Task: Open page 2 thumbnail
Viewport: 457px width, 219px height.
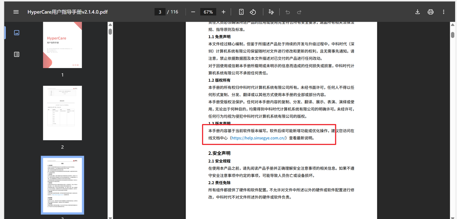Action: coord(62,113)
